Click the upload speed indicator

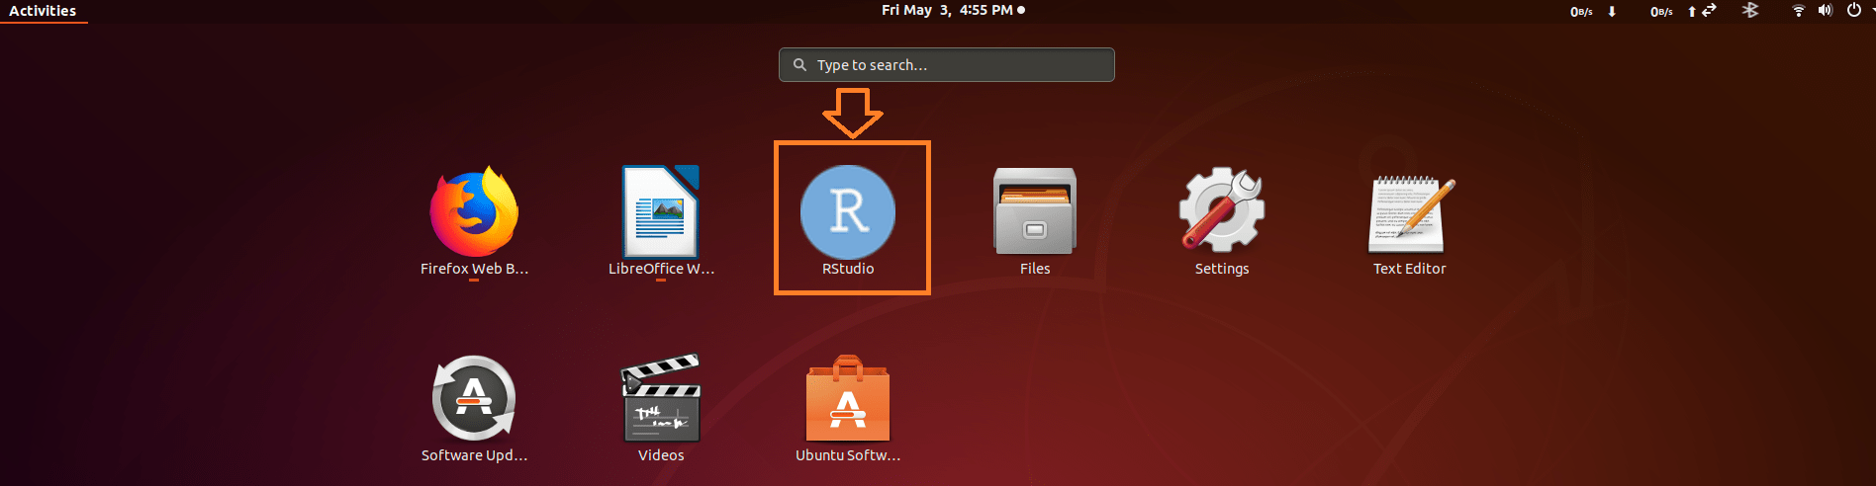[1673, 11]
